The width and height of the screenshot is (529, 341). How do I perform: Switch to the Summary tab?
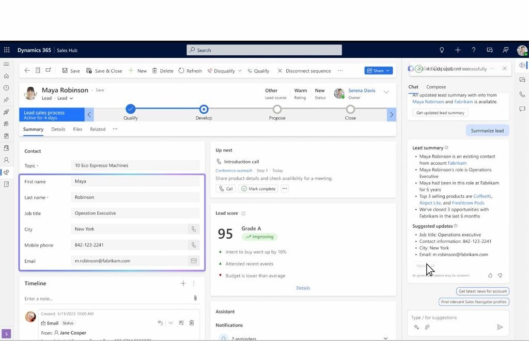[x=33, y=129]
